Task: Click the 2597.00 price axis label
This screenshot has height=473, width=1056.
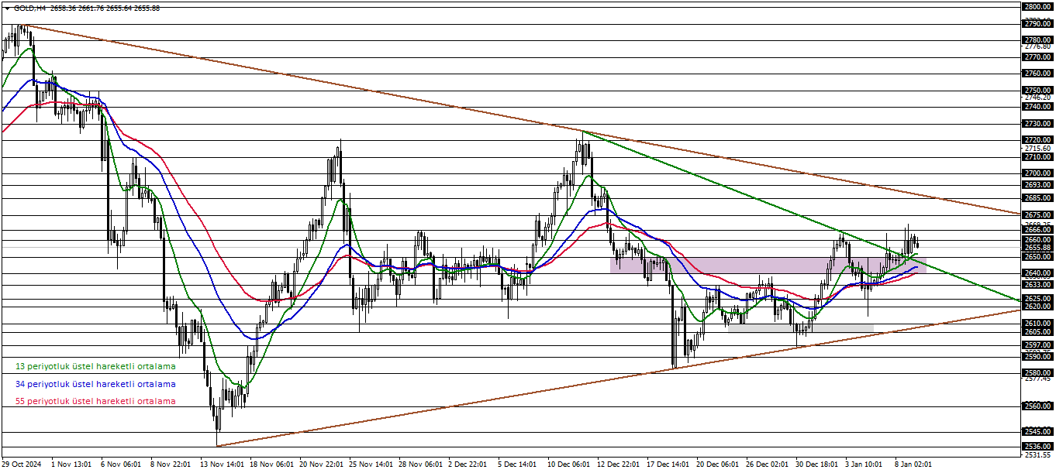Action: (1037, 345)
